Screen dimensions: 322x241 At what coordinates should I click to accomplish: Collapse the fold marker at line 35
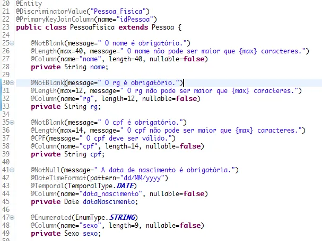[12, 123]
